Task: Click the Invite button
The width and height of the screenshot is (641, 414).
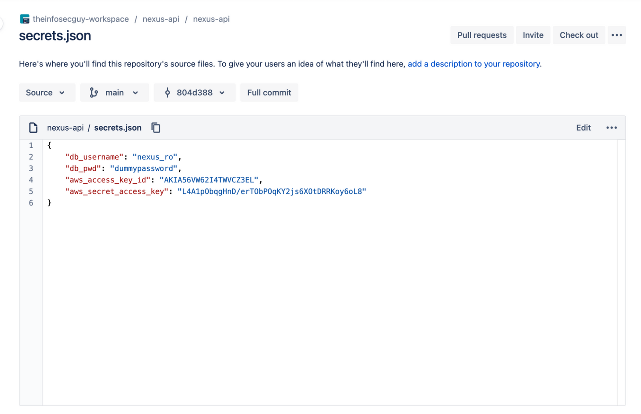Action: 533,35
